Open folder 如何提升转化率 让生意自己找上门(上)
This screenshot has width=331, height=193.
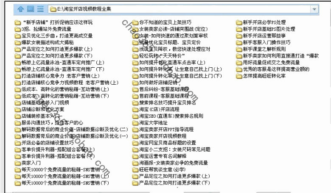177,69
